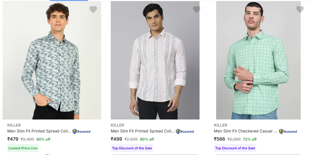
Task: Click the ₹479 price
Action: tap(13, 139)
